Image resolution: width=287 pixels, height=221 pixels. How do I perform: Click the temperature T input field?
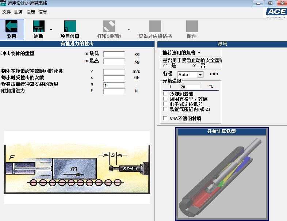(x=190, y=87)
